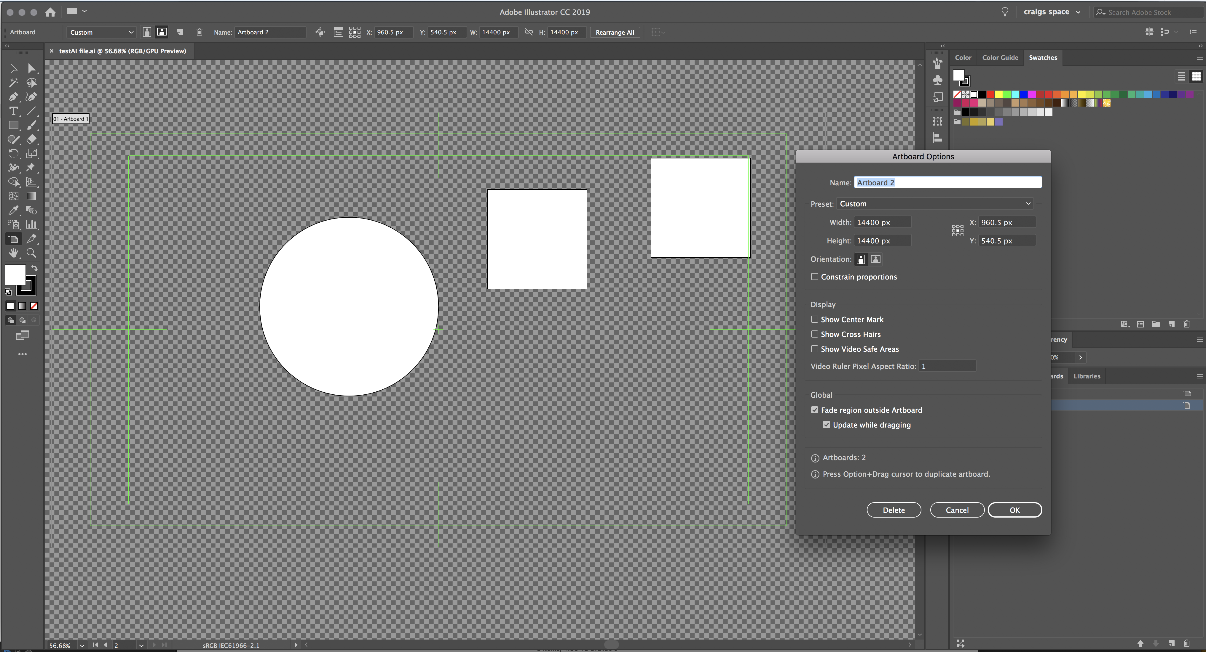Viewport: 1206px width, 652px height.
Task: Select the Pen tool
Action: [13, 97]
